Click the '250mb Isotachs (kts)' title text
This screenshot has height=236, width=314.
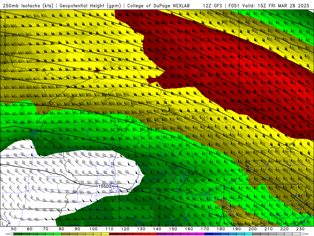pos(28,6)
